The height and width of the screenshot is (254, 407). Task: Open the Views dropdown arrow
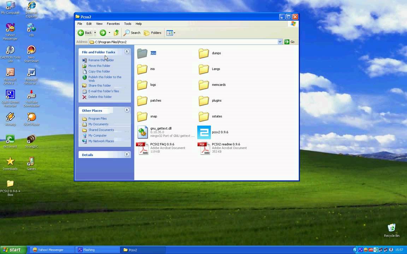[175, 33]
